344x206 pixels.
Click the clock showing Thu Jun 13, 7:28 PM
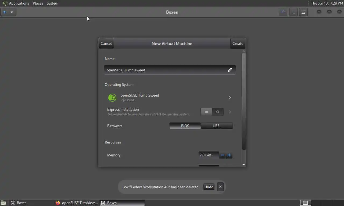coord(327,3)
